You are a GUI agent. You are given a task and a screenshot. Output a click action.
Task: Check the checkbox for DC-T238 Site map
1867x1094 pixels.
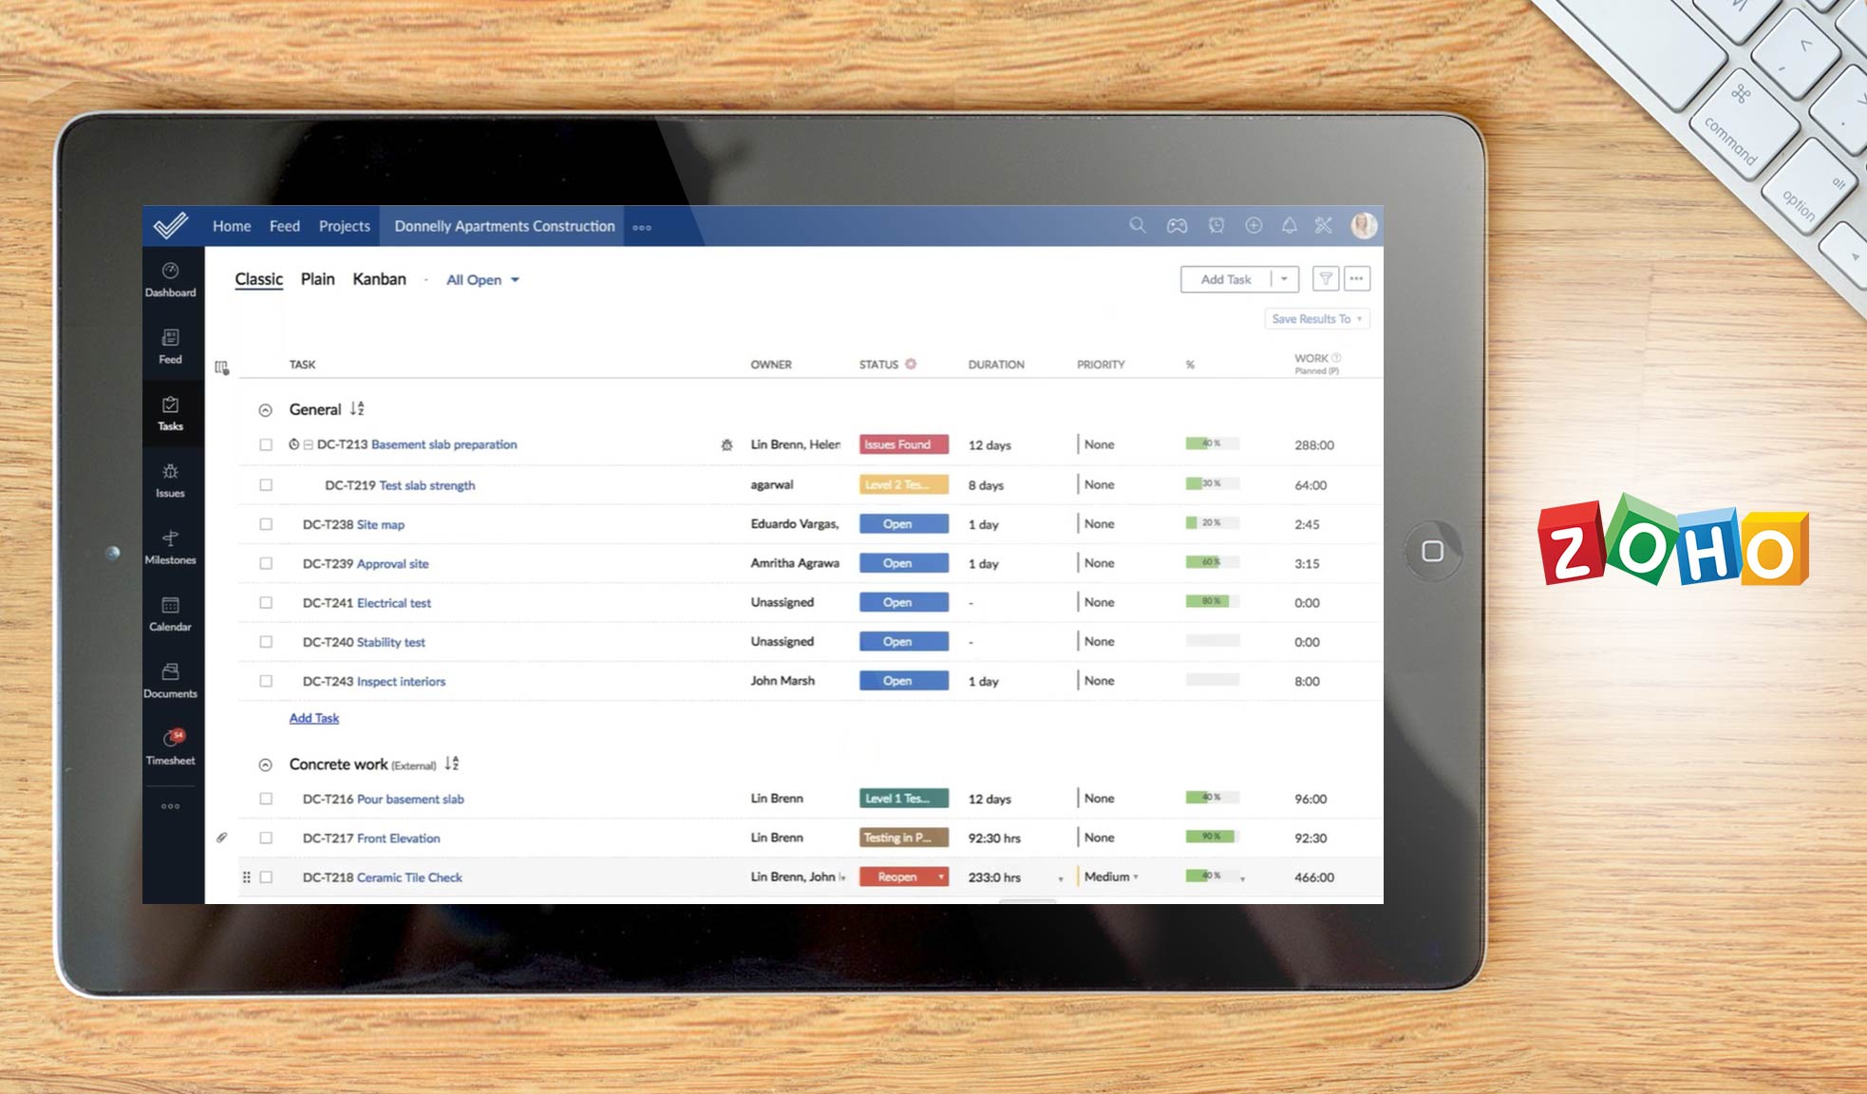pyautogui.click(x=266, y=523)
